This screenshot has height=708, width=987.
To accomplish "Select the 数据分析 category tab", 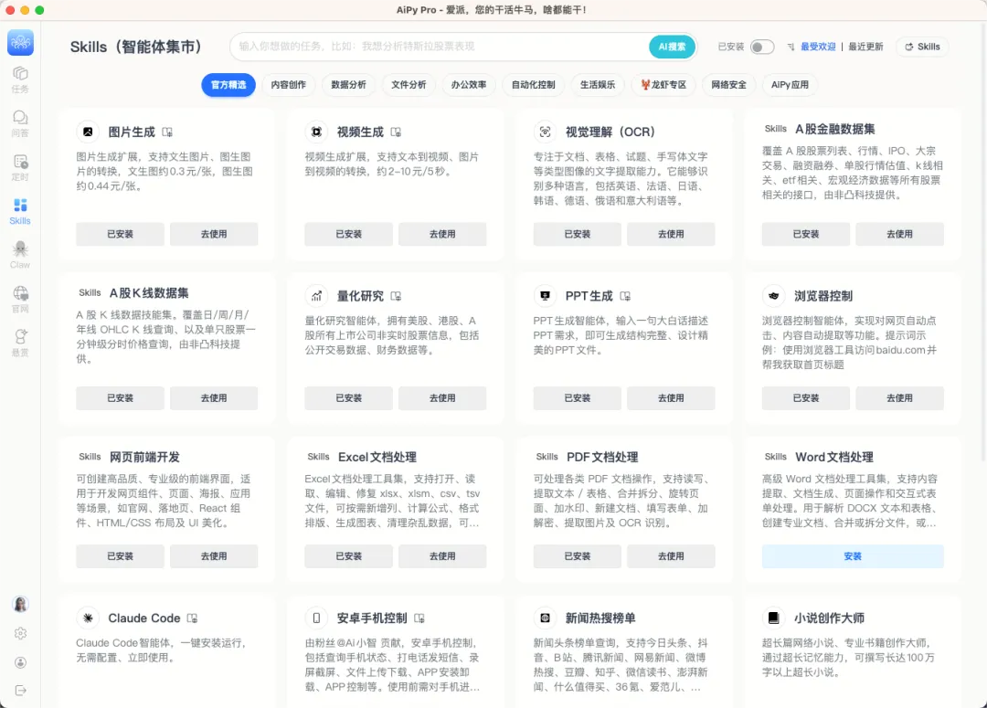I will [349, 85].
